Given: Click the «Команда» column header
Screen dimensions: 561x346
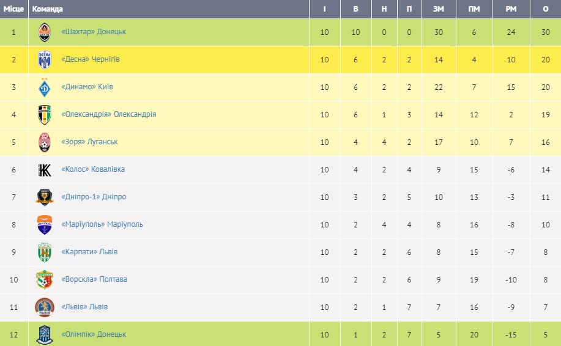Looking at the screenshot, I should point(47,9).
